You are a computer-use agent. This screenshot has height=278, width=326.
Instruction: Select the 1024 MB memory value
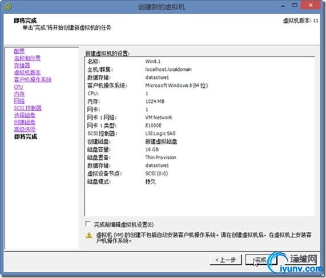click(155, 102)
